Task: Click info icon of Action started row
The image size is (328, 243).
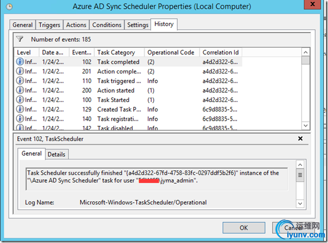Action: pyautogui.click(x=20, y=90)
